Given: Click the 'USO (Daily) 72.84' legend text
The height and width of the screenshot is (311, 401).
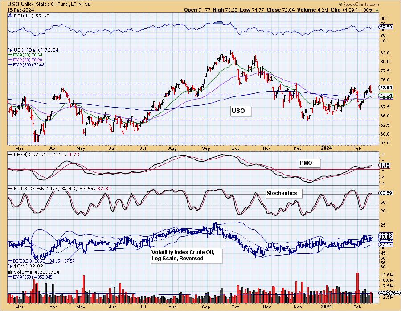Looking at the screenshot, I should (x=36, y=50).
